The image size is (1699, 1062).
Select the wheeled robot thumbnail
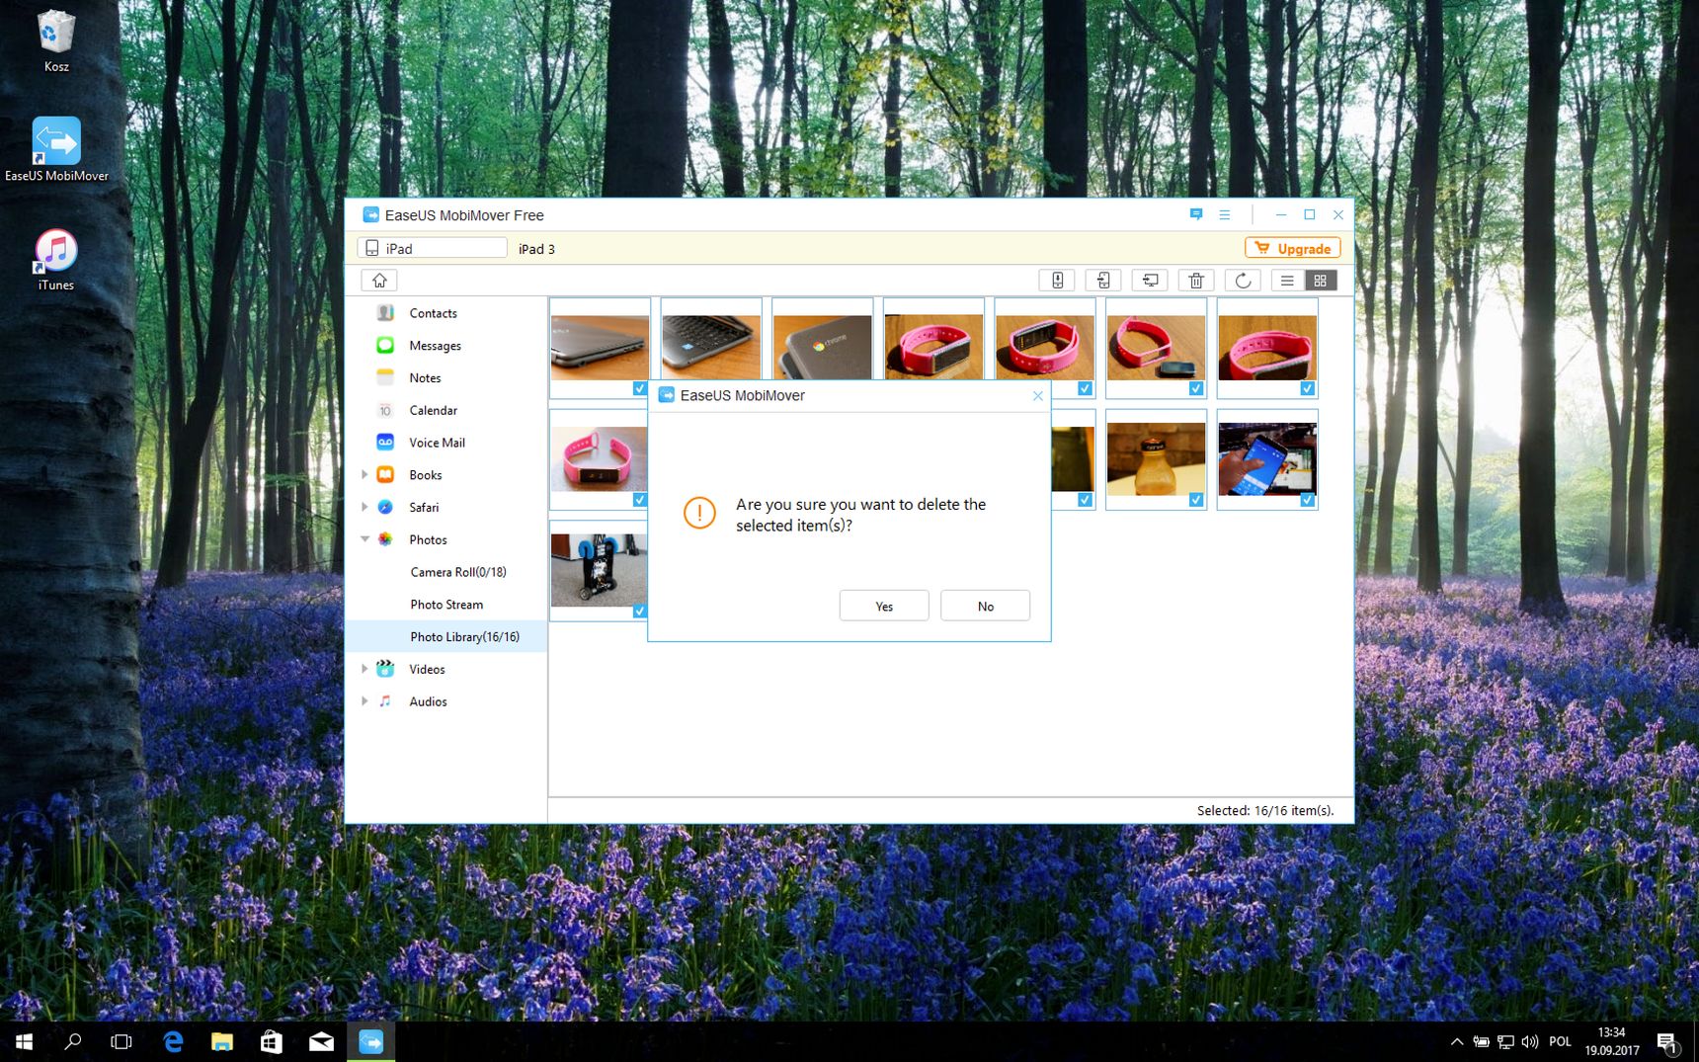tap(600, 570)
